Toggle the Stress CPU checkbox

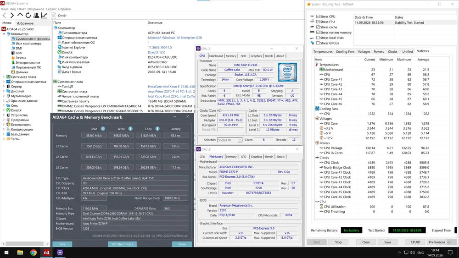pyautogui.click(x=318, y=16)
